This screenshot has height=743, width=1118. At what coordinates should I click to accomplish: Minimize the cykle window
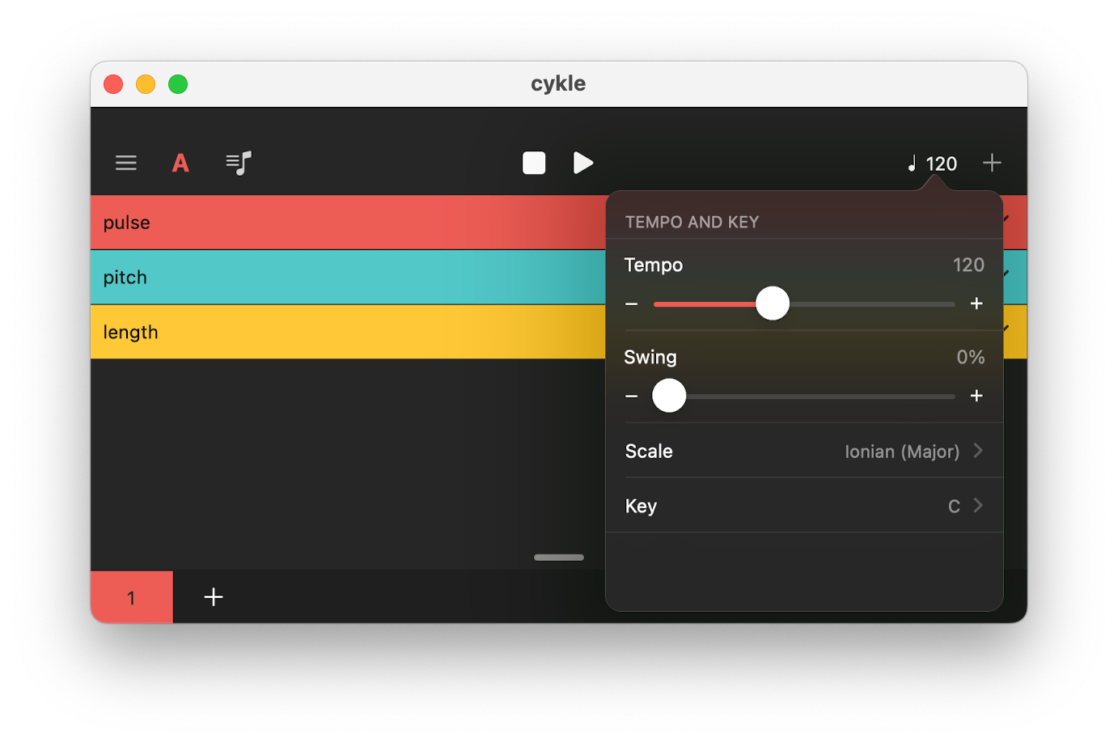pos(146,84)
